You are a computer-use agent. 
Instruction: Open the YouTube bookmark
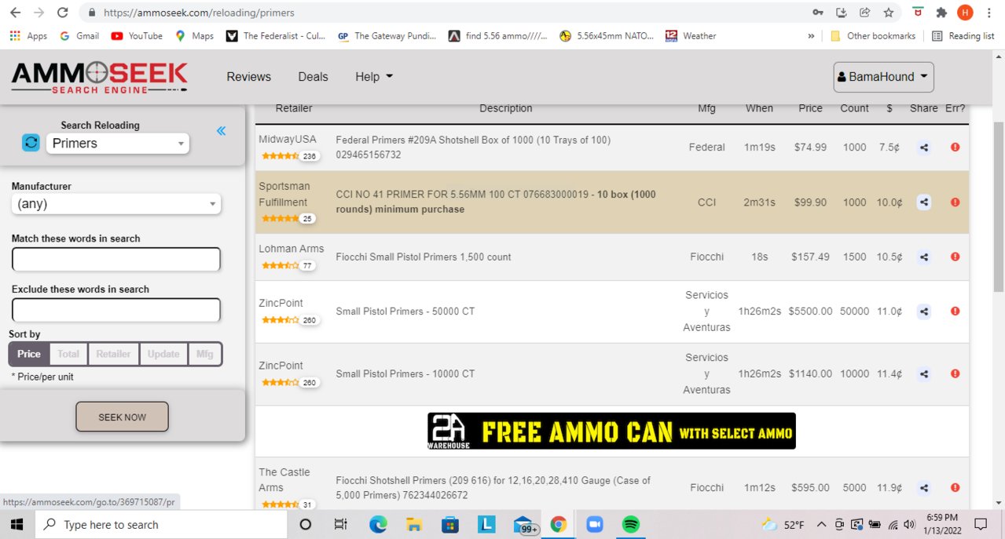pyautogui.click(x=137, y=36)
